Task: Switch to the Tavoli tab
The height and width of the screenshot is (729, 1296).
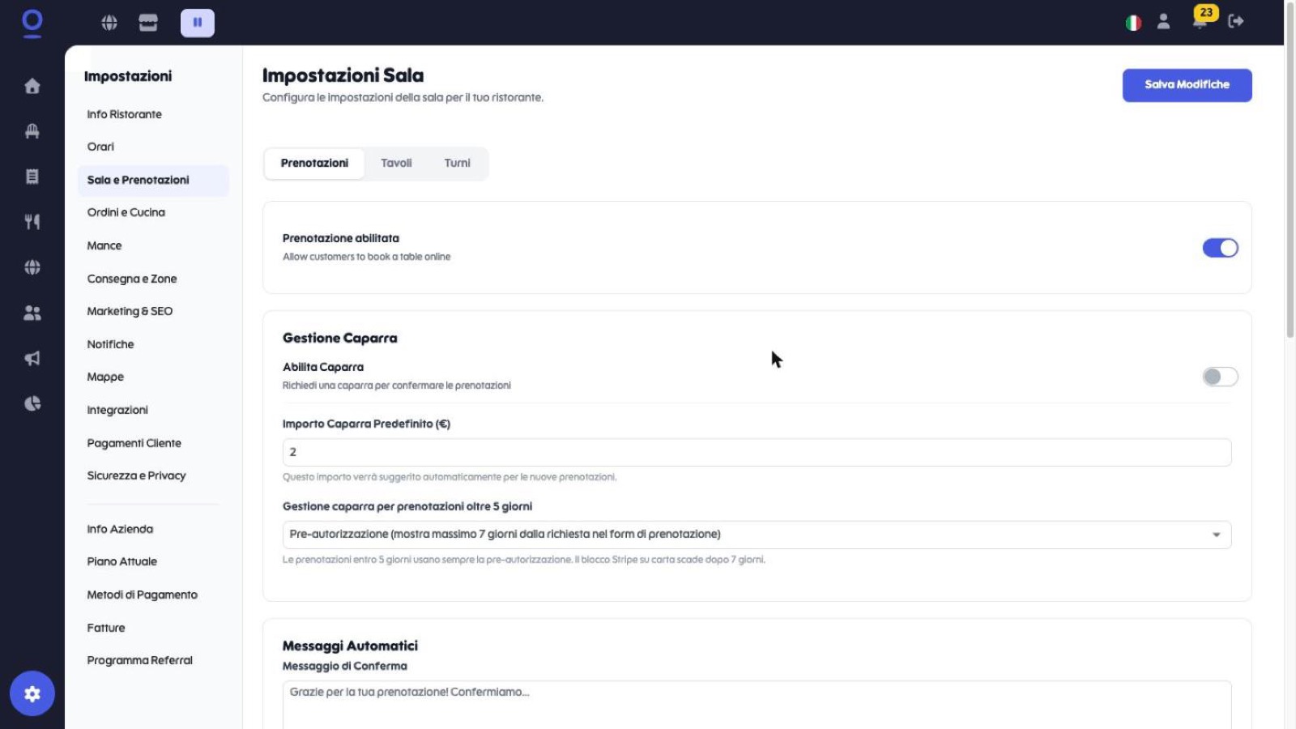Action: pyautogui.click(x=396, y=163)
